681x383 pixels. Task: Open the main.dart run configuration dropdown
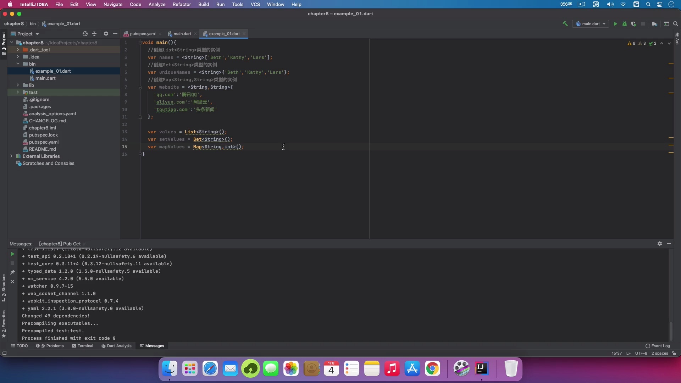point(591,24)
